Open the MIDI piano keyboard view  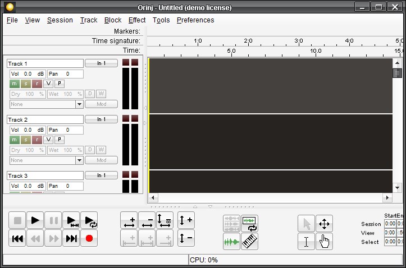249,242
